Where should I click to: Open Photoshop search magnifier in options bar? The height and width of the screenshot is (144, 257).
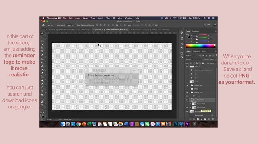coord(204,25)
